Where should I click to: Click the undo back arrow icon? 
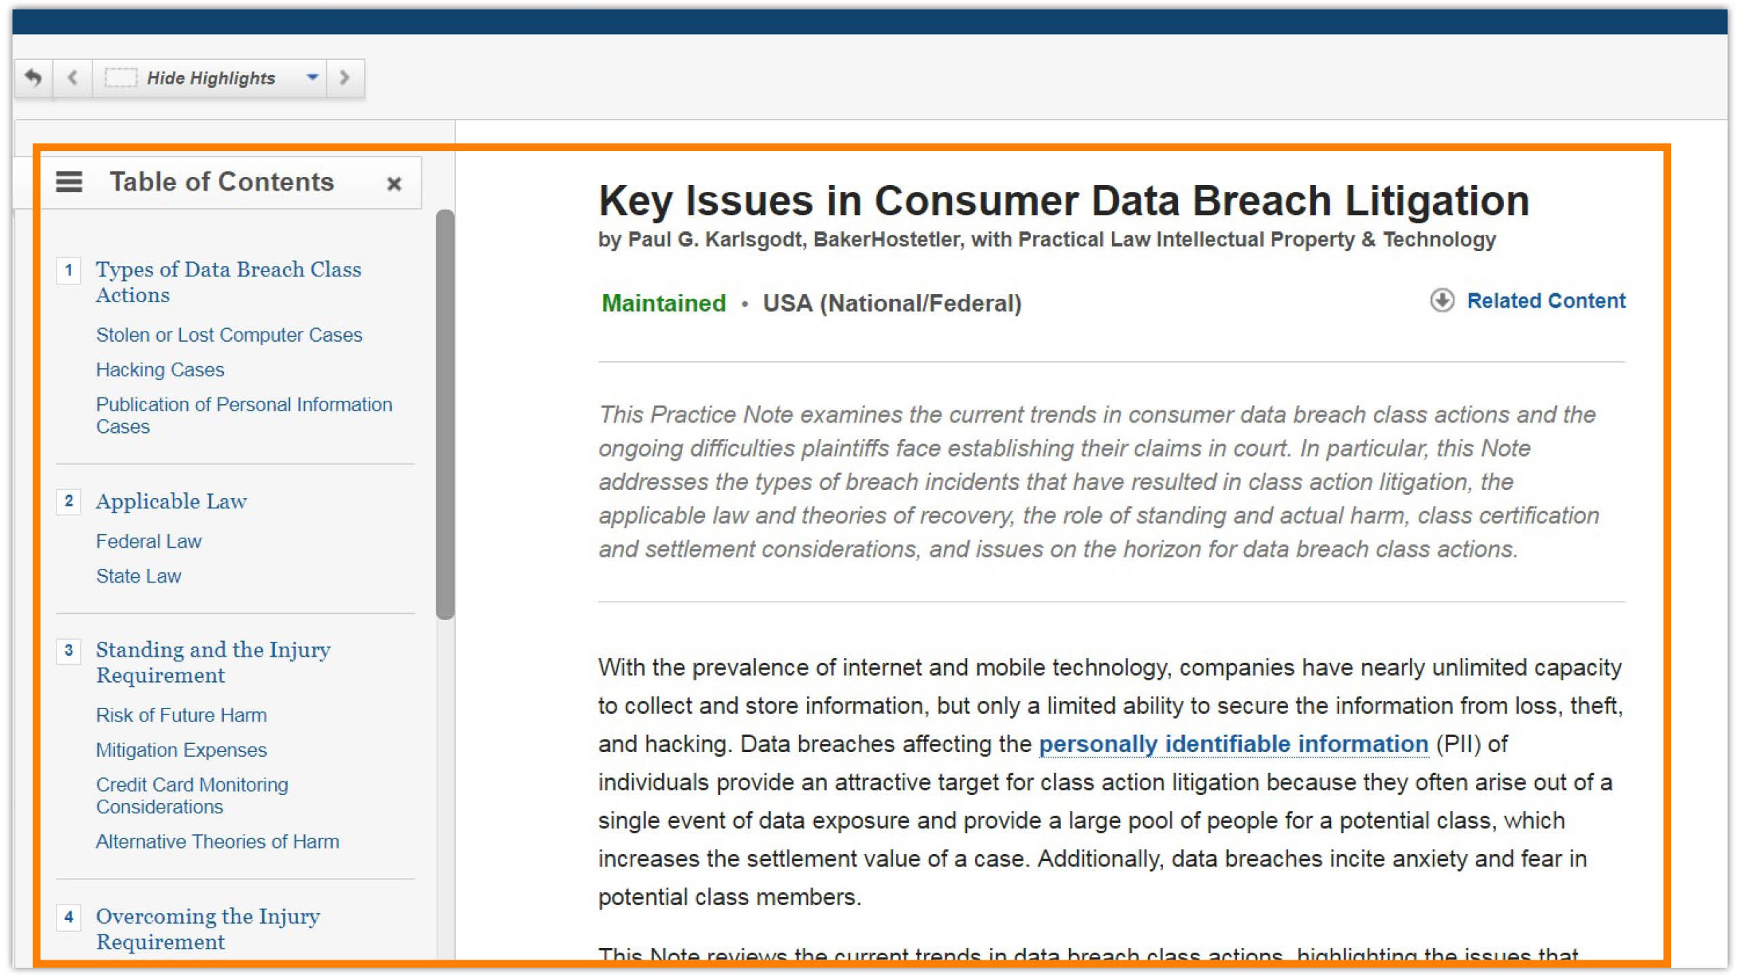(x=33, y=78)
